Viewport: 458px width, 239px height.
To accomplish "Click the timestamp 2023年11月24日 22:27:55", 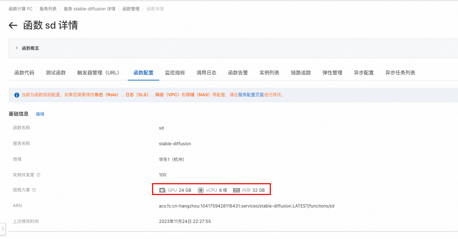I will [185, 221].
